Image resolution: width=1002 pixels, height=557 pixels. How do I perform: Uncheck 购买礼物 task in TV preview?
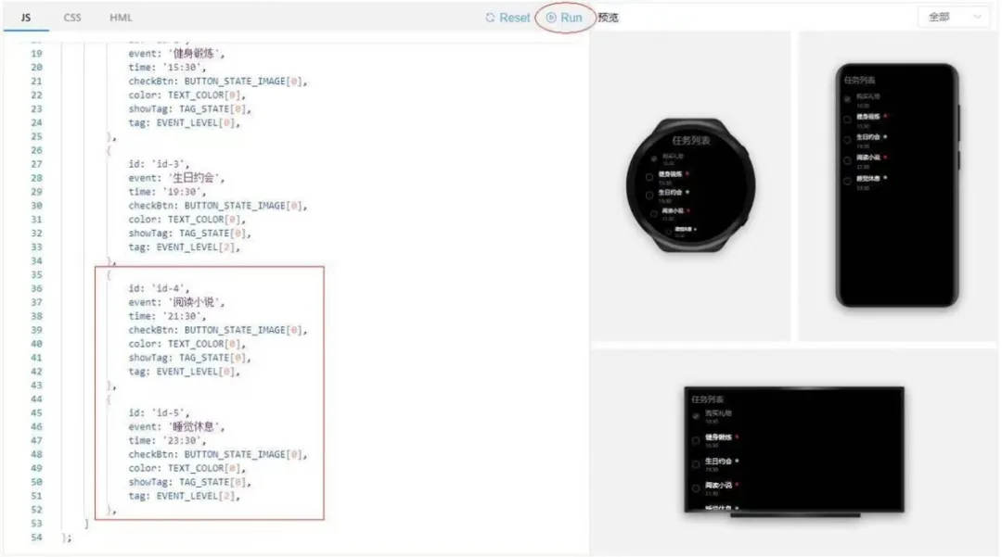point(696,416)
